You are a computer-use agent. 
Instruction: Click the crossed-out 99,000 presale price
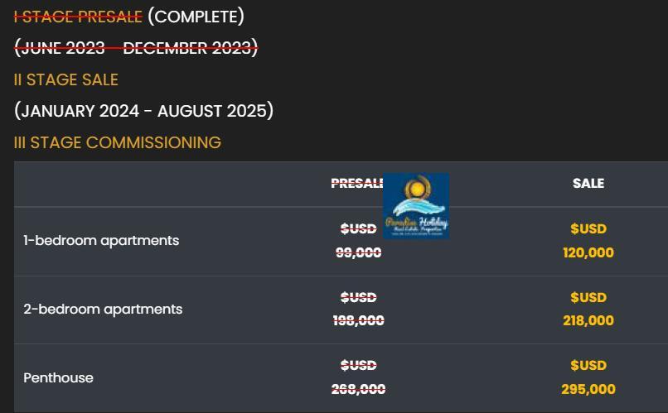coord(358,253)
